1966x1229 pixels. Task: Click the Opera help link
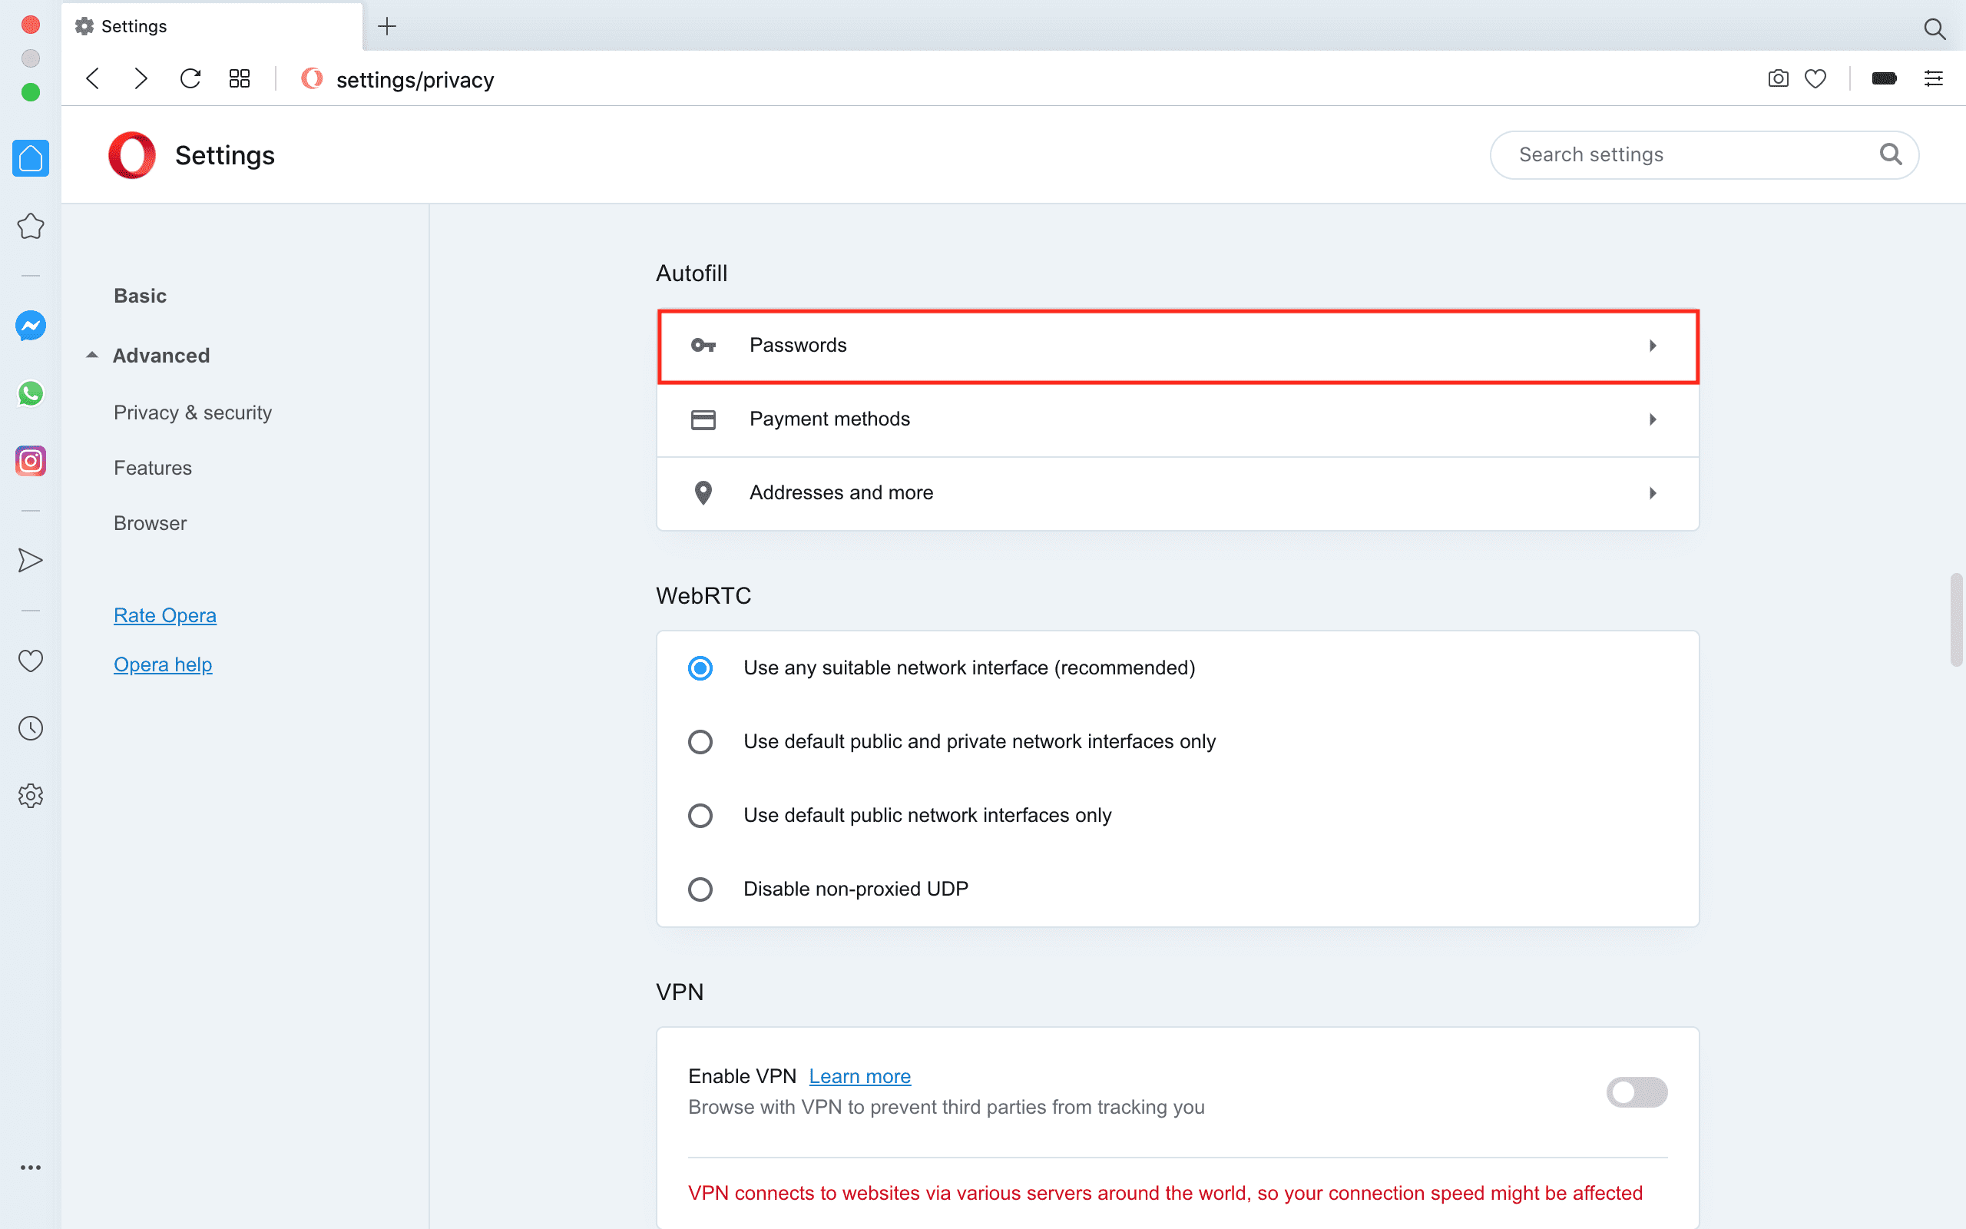coord(163,665)
